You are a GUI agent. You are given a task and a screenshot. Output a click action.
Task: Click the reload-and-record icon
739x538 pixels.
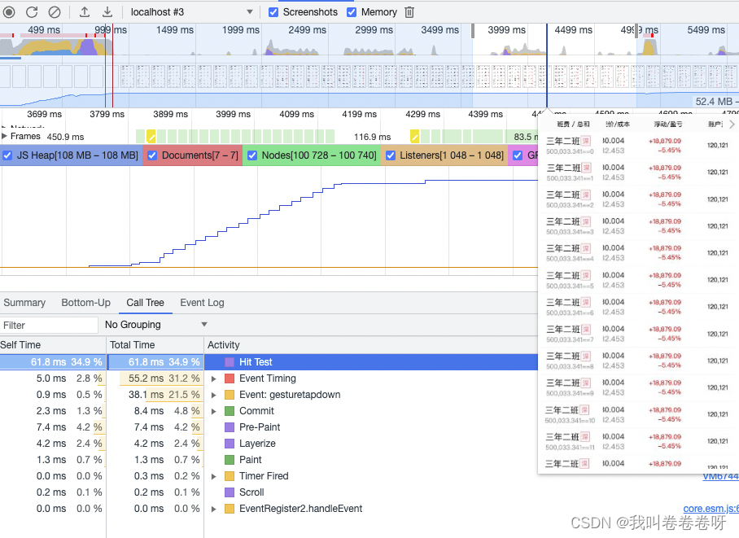pyautogui.click(x=32, y=11)
